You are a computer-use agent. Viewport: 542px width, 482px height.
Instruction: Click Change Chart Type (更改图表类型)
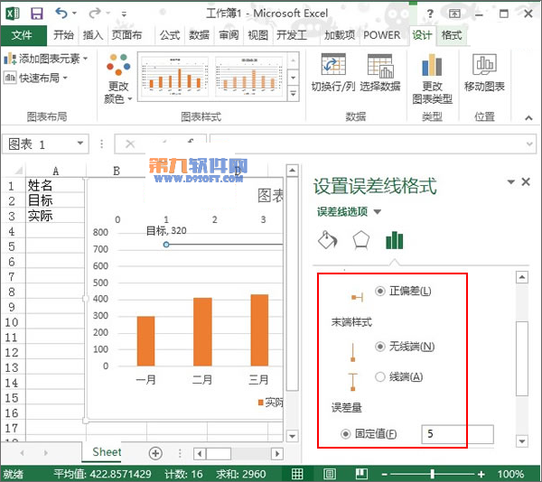pos(432,79)
